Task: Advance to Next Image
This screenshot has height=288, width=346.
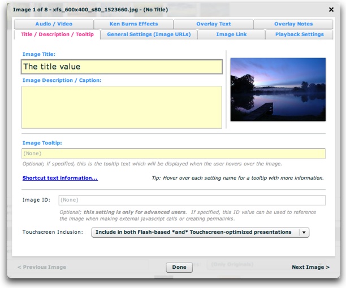Action: coord(310,267)
